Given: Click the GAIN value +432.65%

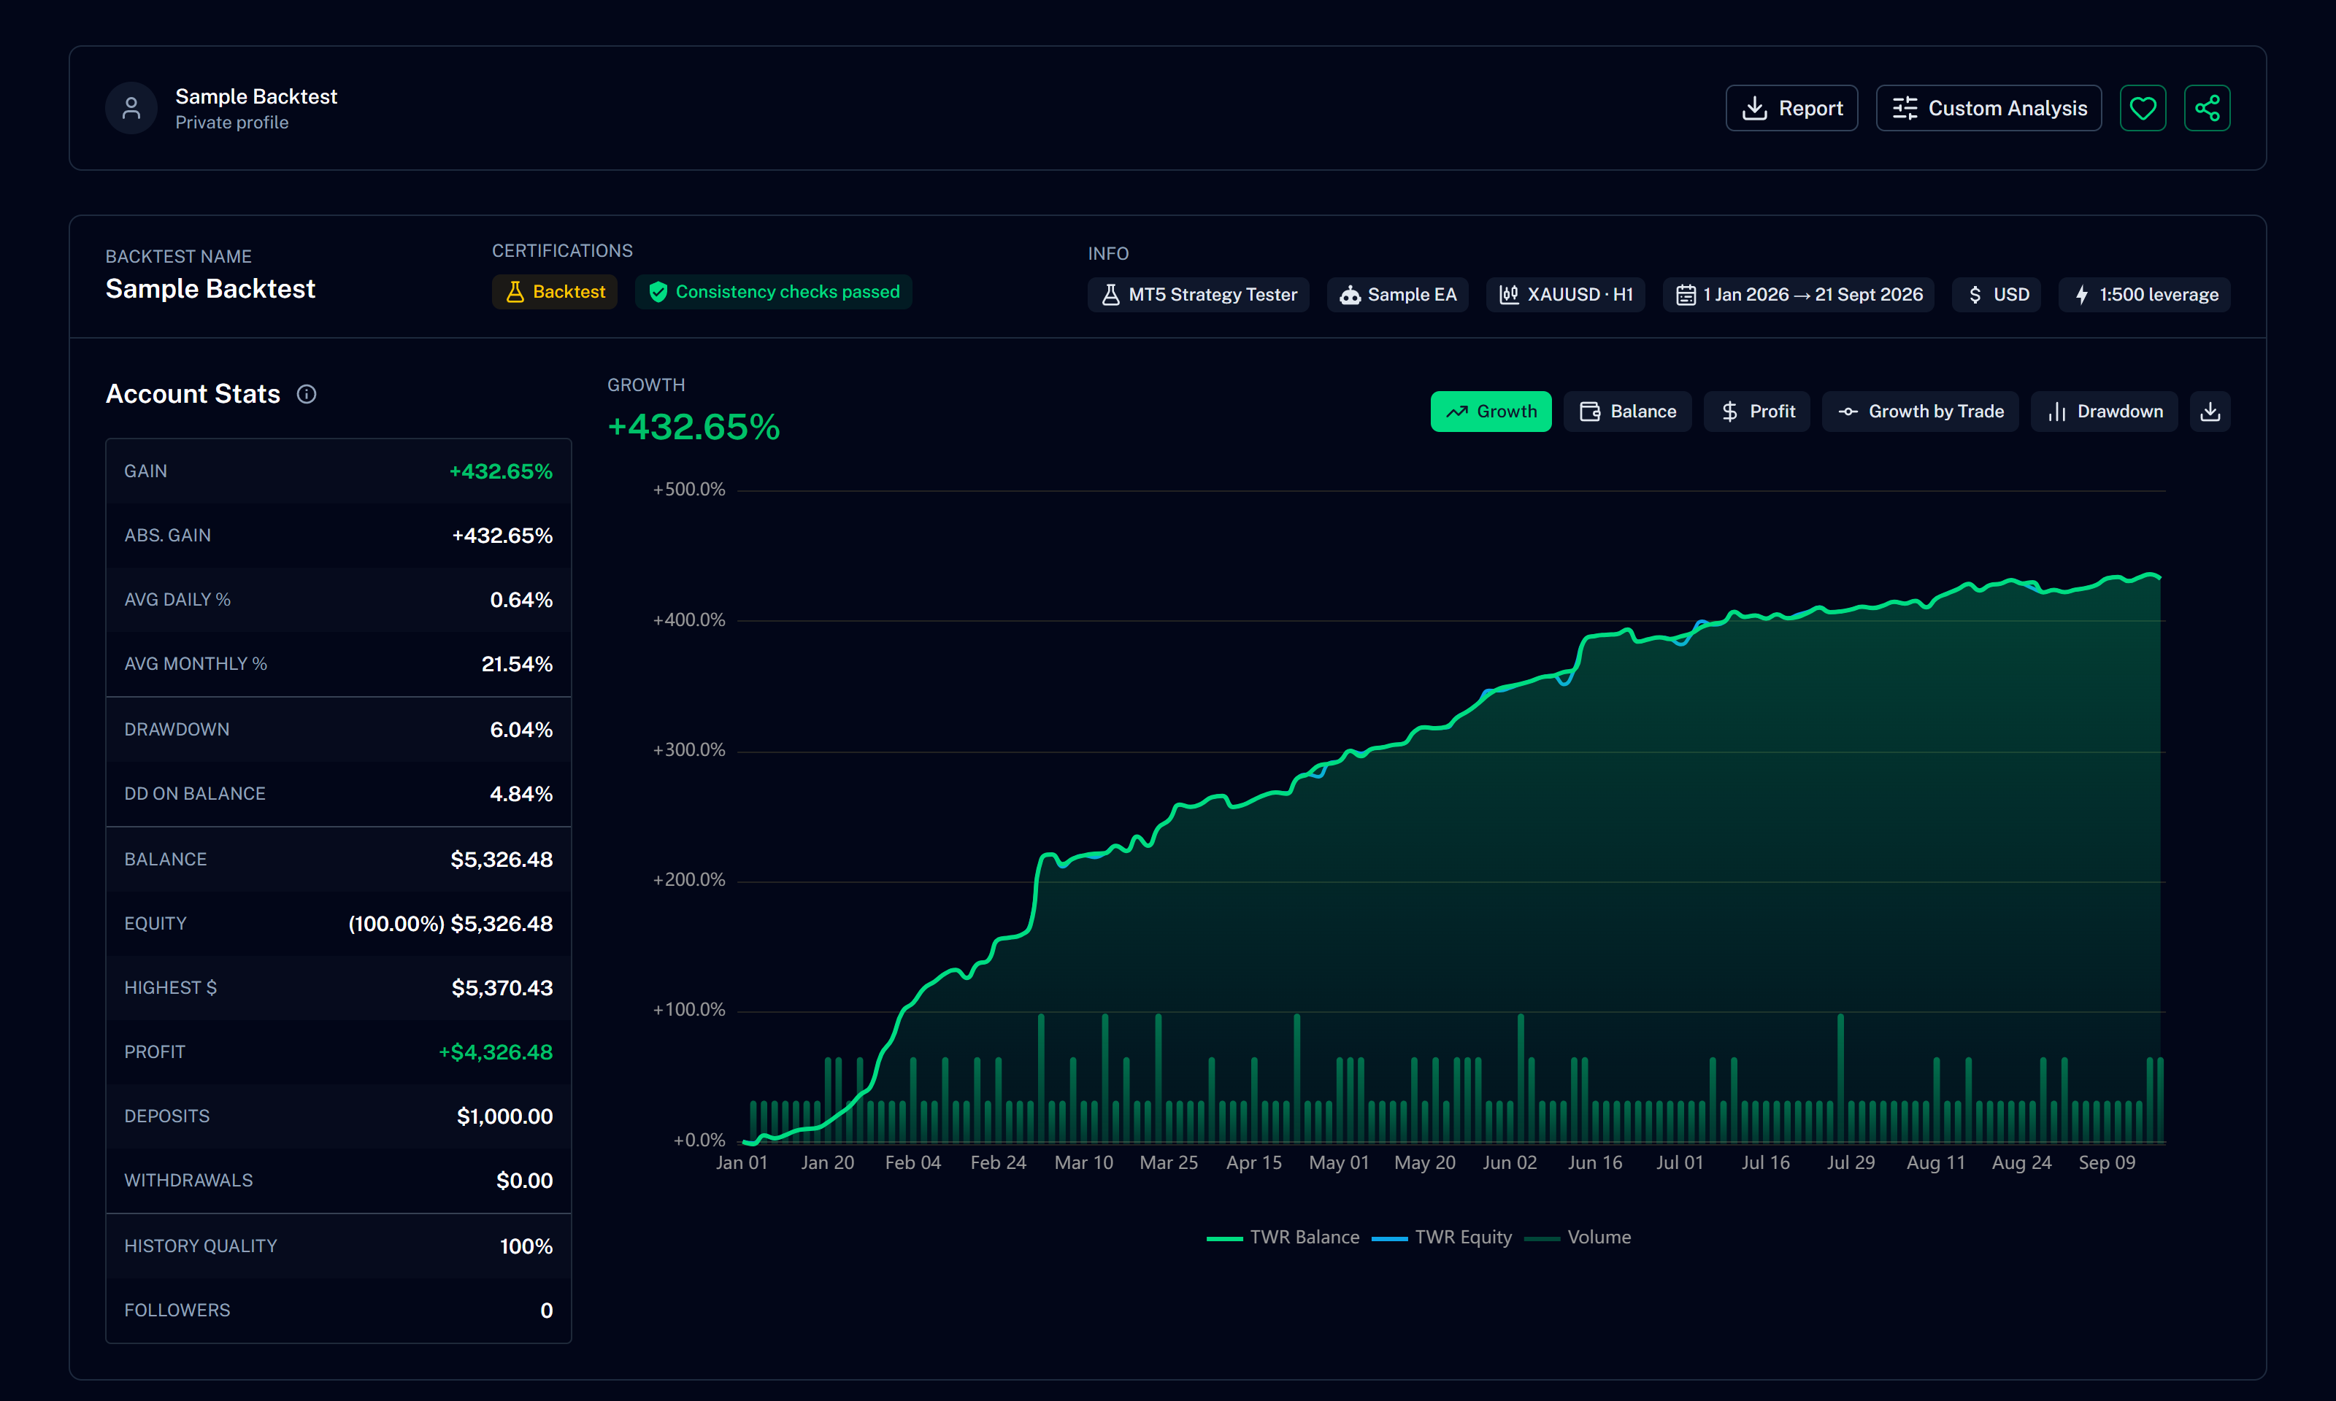Looking at the screenshot, I should (501, 471).
